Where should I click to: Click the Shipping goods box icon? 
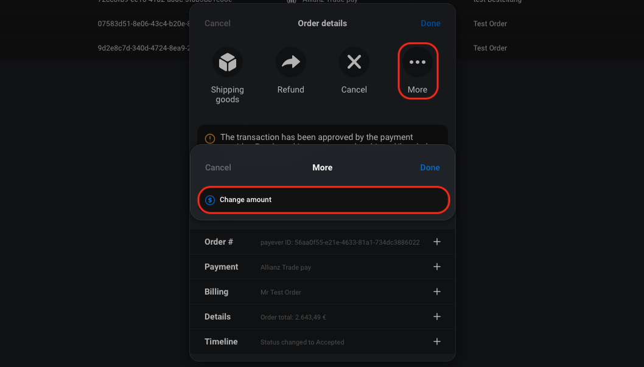coord(228,62)
